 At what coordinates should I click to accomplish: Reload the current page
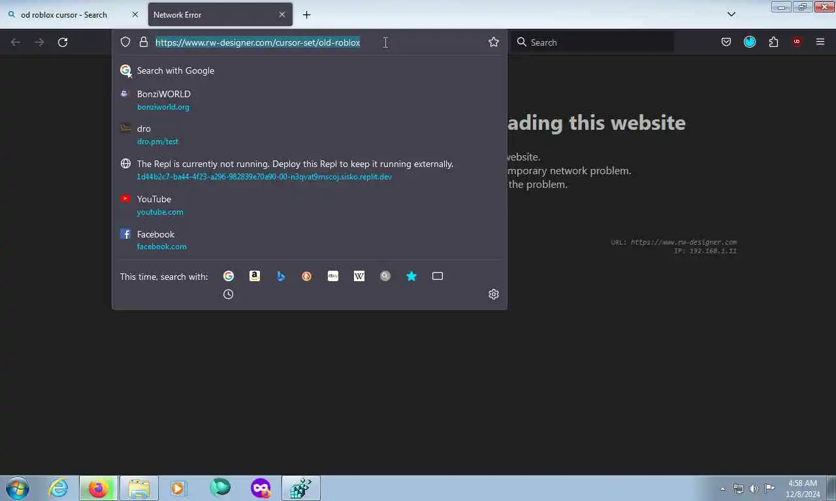[x=63, y=42]
